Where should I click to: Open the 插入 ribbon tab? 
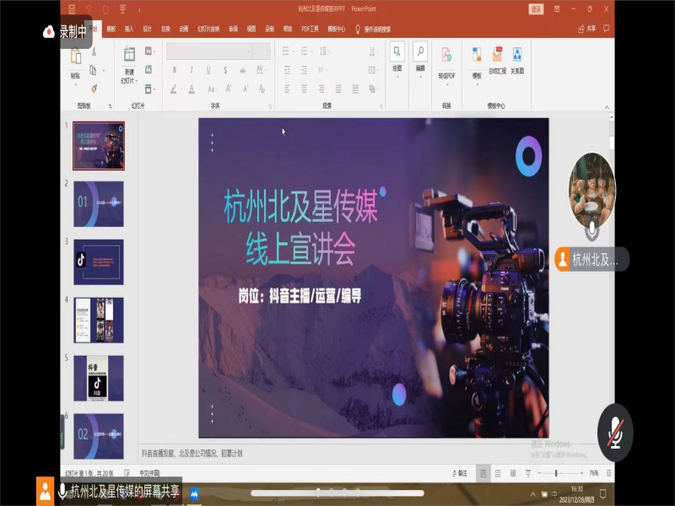coord(129,28)
